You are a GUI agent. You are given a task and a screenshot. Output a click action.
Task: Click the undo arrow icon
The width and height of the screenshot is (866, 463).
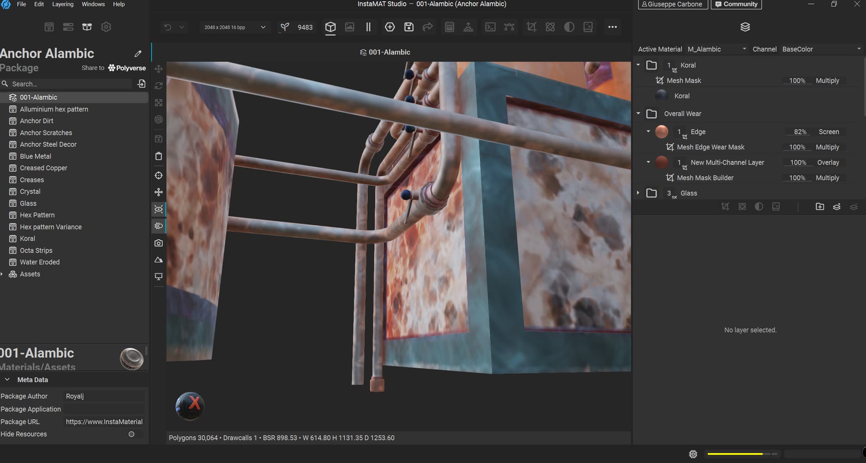point(168,27)
